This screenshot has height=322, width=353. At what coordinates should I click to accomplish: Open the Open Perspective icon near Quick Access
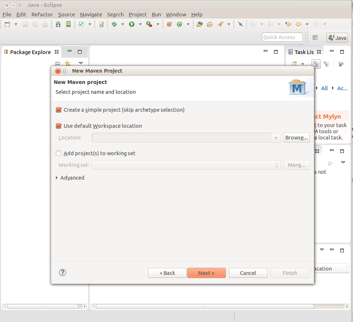click(x=315, y=37)
